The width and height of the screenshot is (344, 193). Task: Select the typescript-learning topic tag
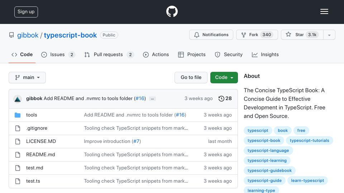click(267, 160)
